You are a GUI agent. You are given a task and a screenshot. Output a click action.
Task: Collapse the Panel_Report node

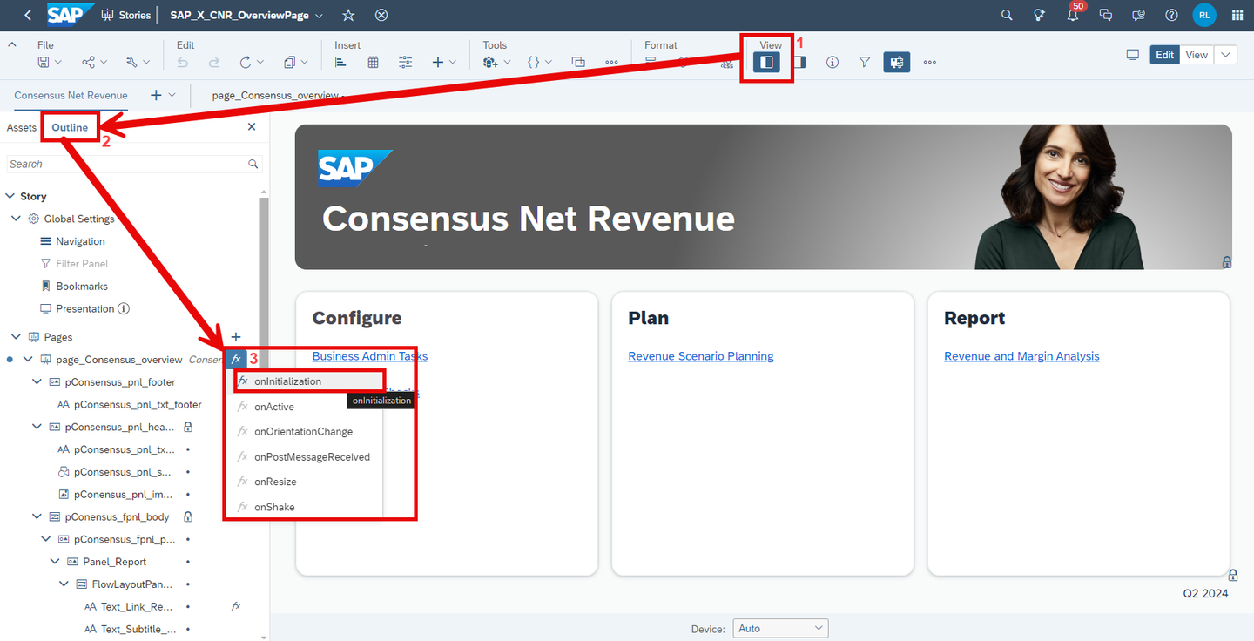[55, 562]
